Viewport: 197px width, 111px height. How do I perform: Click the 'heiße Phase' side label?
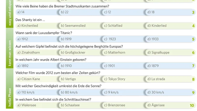coord(10,97)
